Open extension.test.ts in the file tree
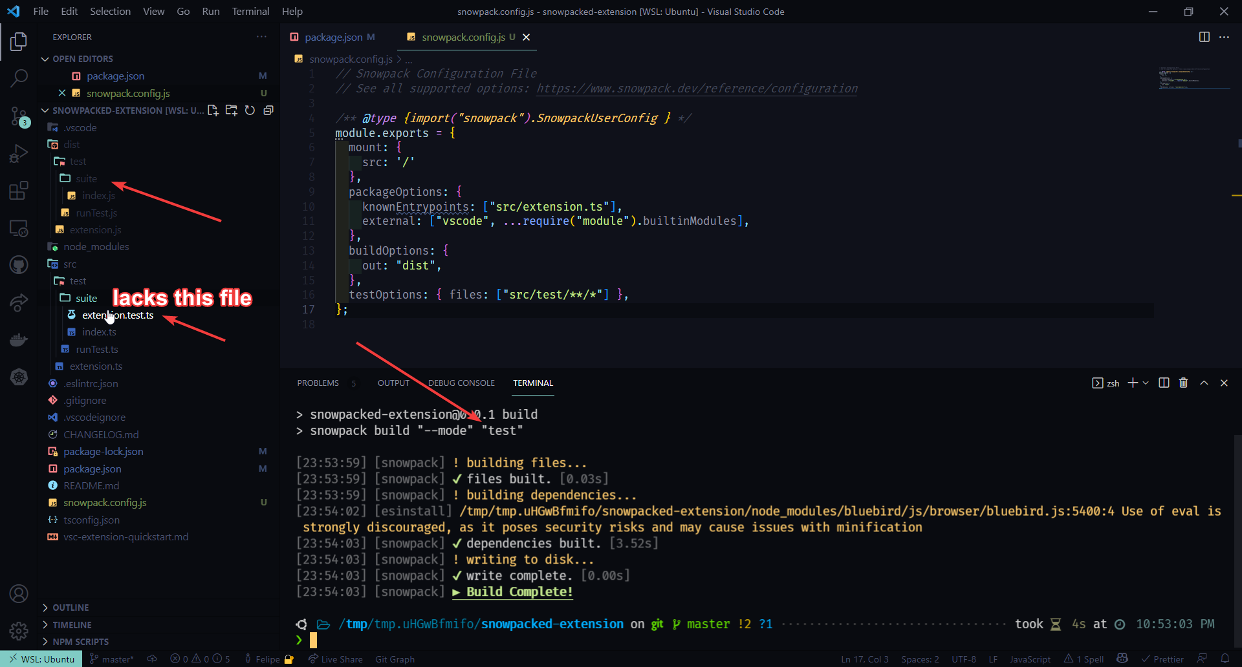Screen dimensions: 1242x667 (118, 315)
